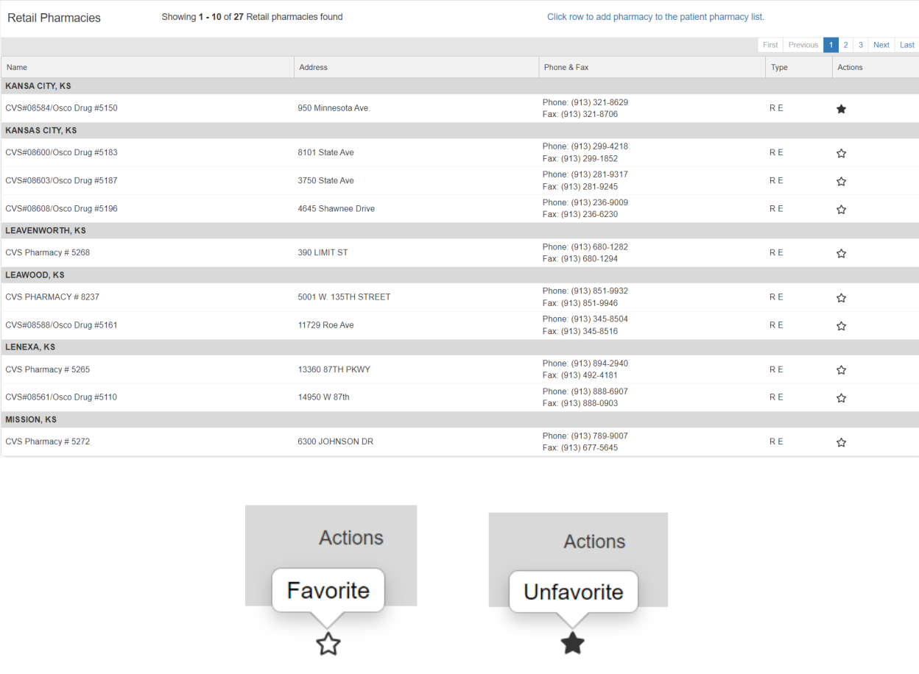Click the Address column header
Image resolution: width=919 pixels, height=674 pixels.
pos(417,67)
